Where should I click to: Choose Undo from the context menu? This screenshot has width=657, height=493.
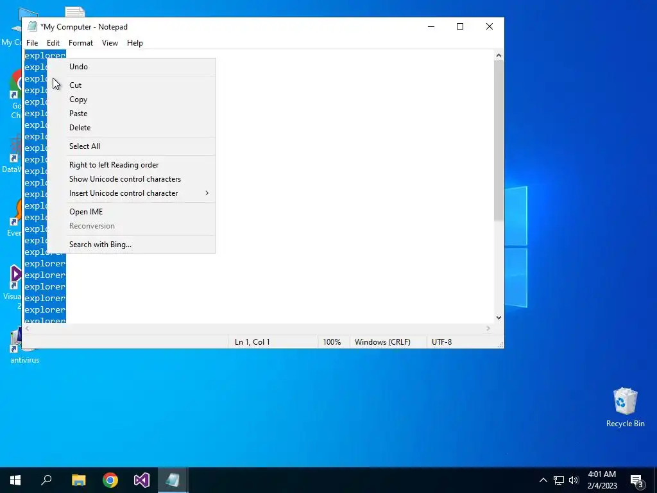[131, 67]
